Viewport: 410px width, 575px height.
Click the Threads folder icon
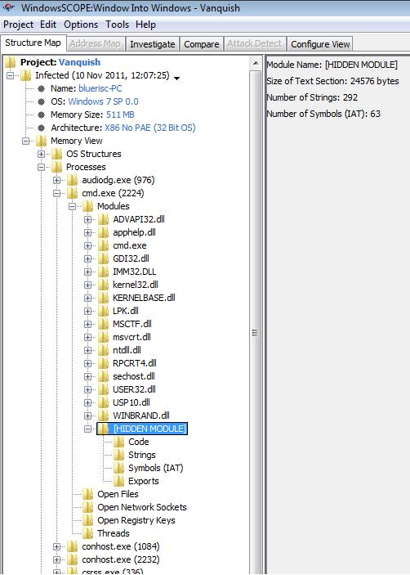click(x=88, y=533)
